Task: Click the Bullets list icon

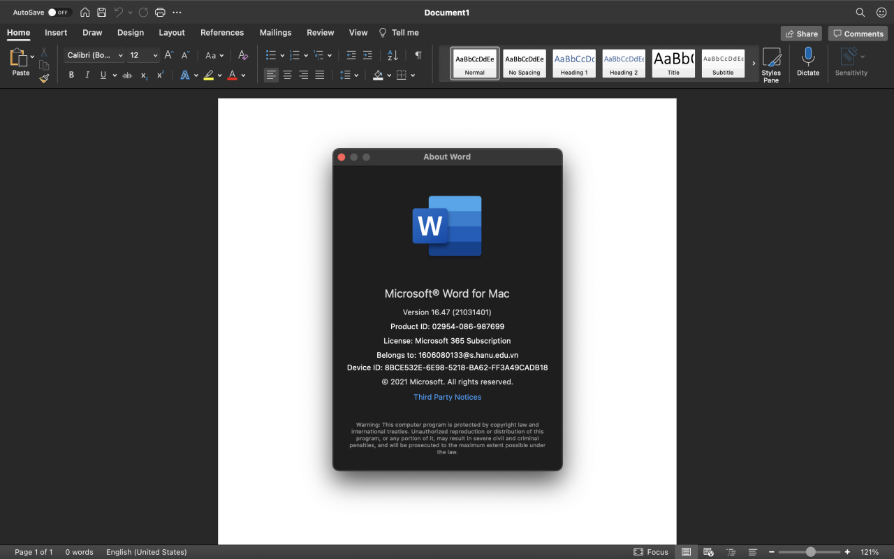Action: pos(271,55)
